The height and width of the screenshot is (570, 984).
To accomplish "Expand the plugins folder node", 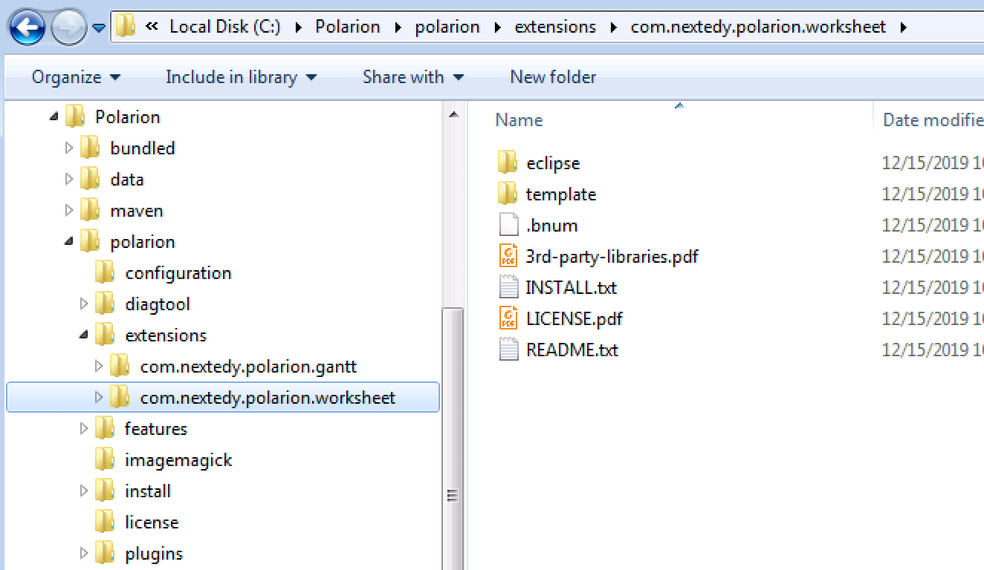I will [83, 553].
